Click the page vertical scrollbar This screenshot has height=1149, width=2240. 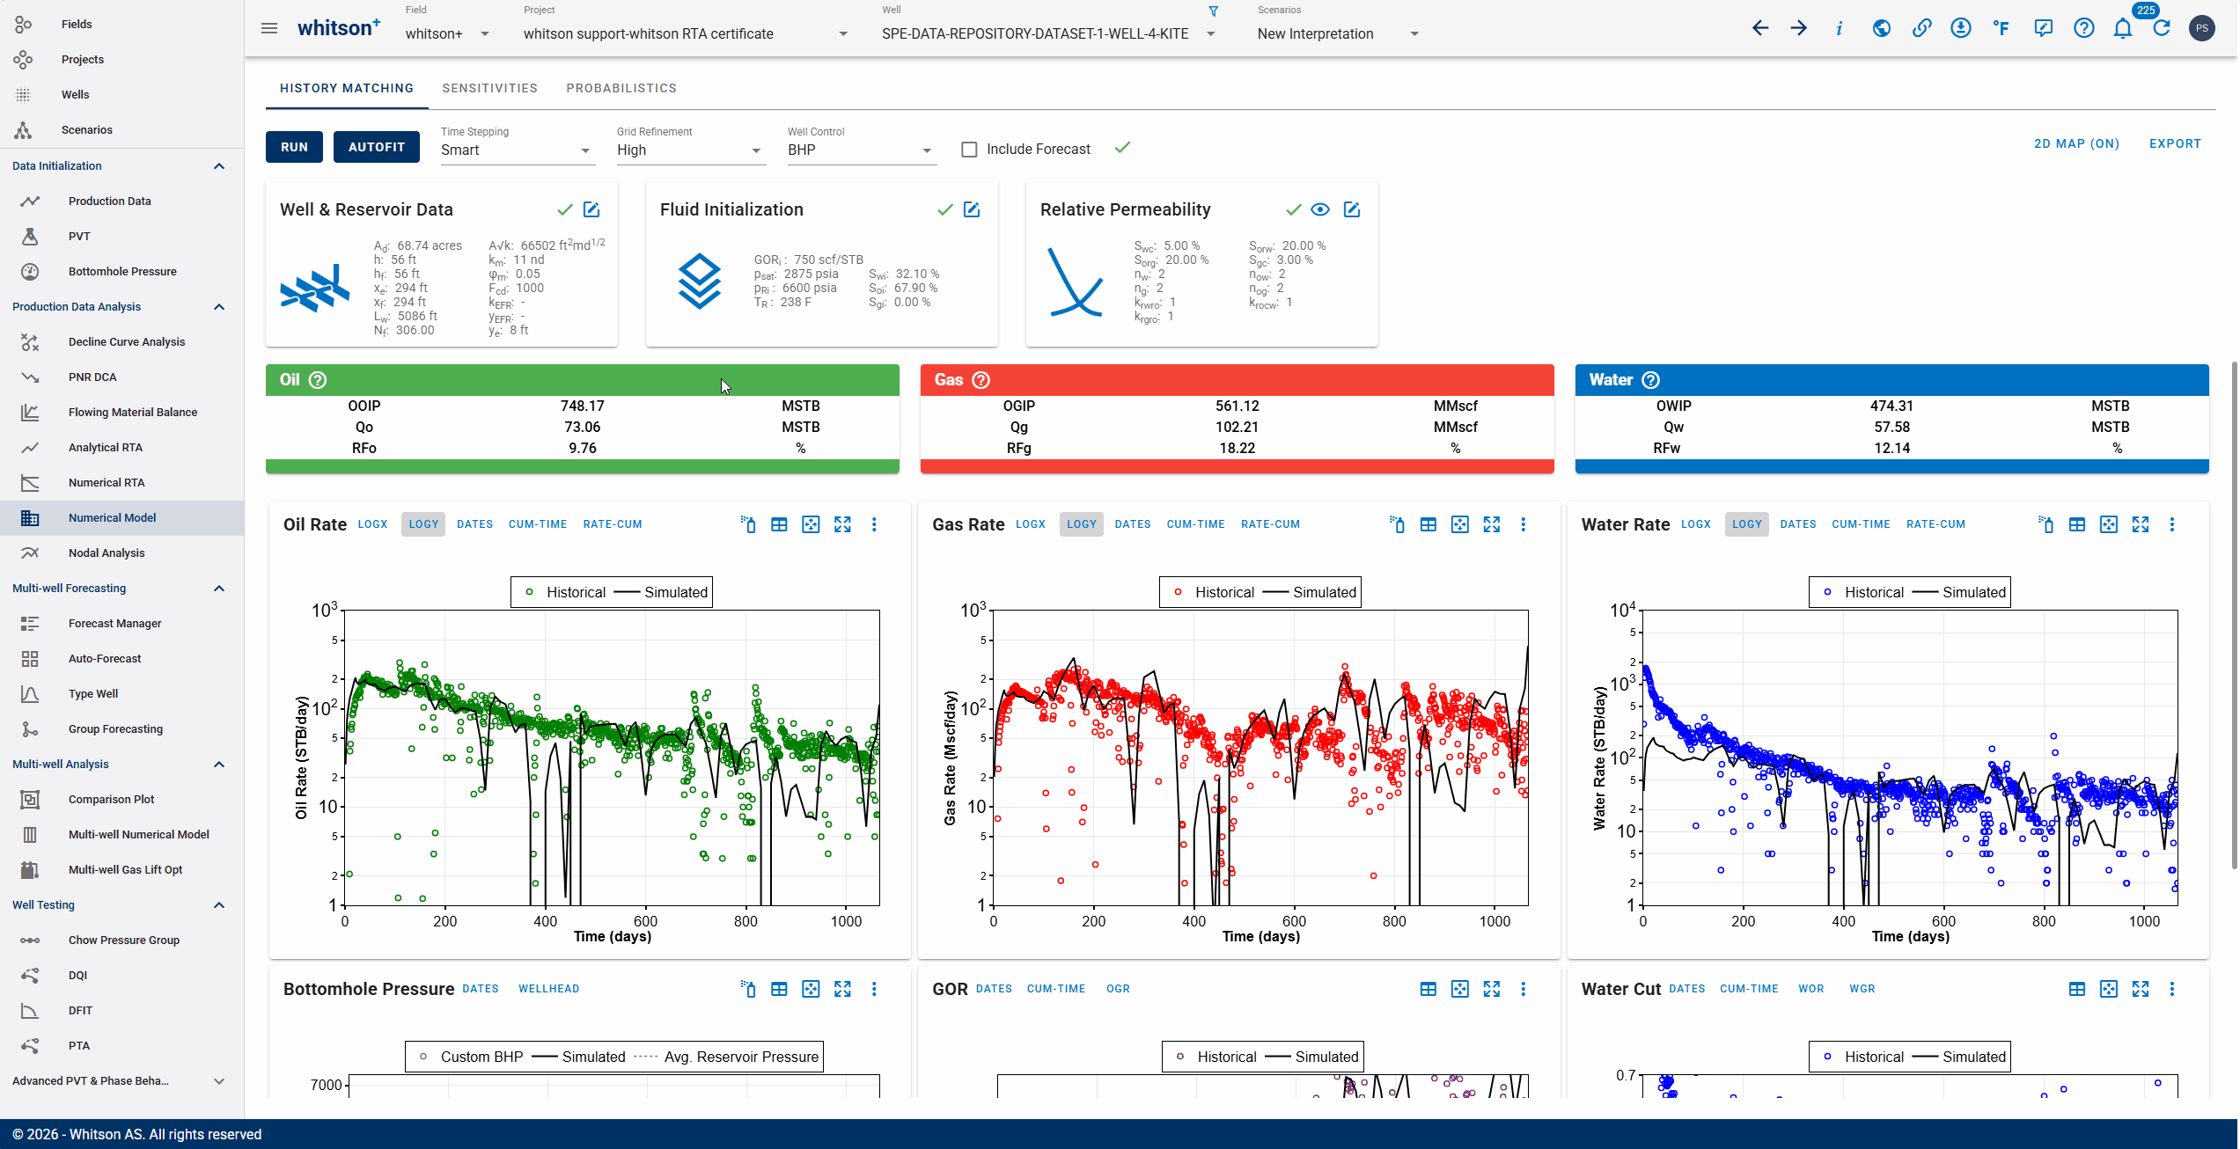click(x=2234, y=616)
